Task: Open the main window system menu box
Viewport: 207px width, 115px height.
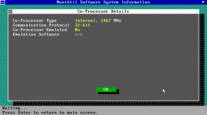Action: coord(3,2)
